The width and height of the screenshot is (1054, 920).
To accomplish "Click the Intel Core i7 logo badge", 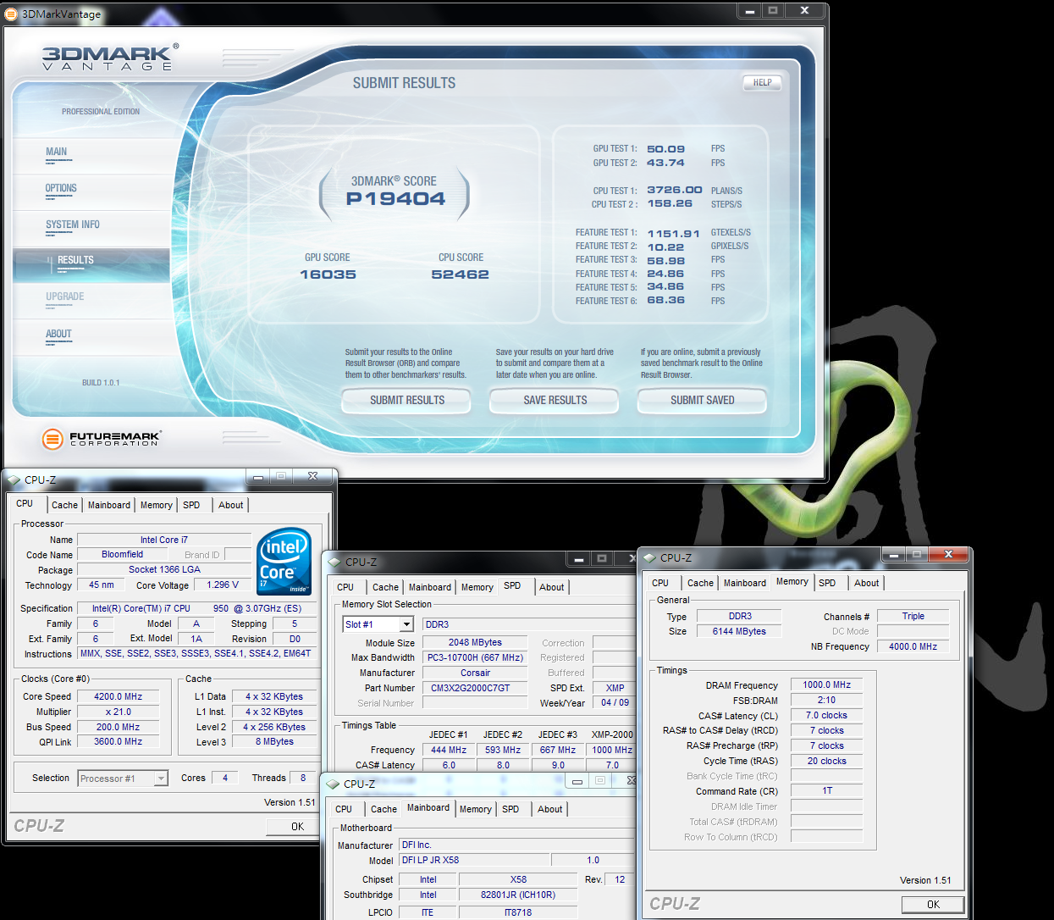I will [x=284, y=560].
